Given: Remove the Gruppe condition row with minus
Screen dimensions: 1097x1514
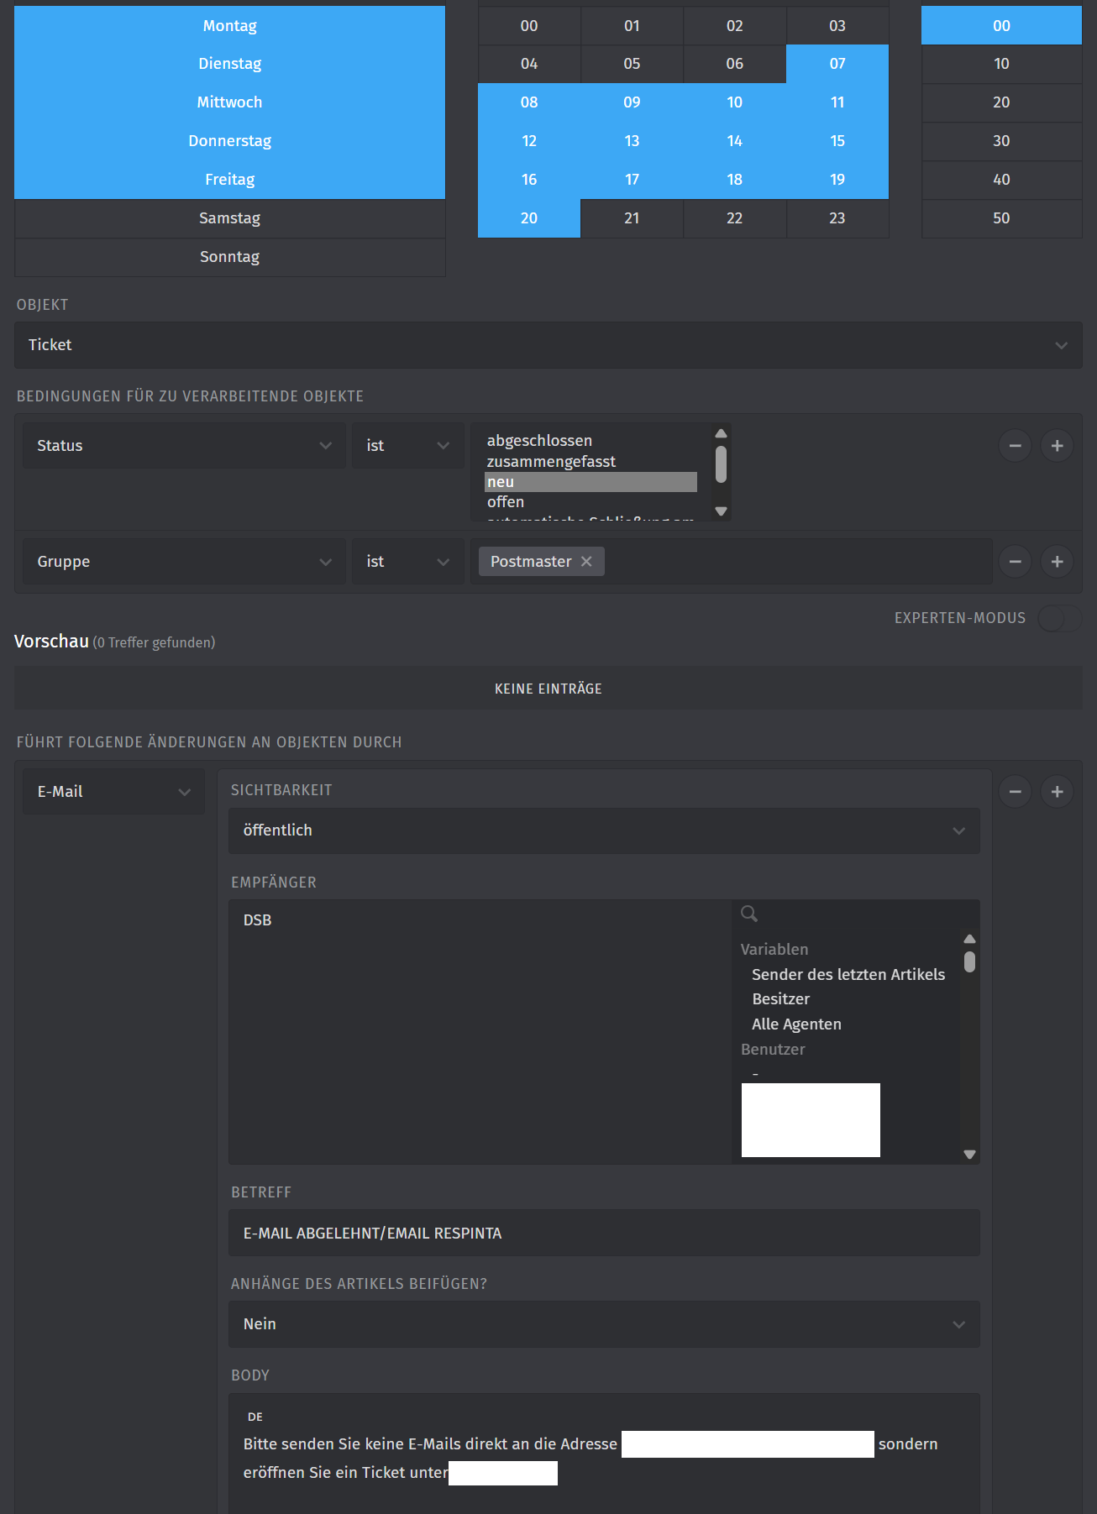Looking at the screenshot, I should point(1015,562).
